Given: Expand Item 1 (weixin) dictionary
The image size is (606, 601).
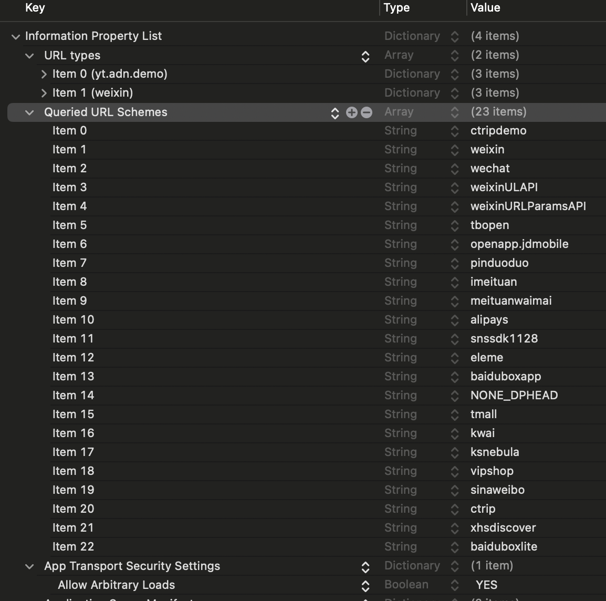Looking at the screenshot, I should [x=44, y=93].
